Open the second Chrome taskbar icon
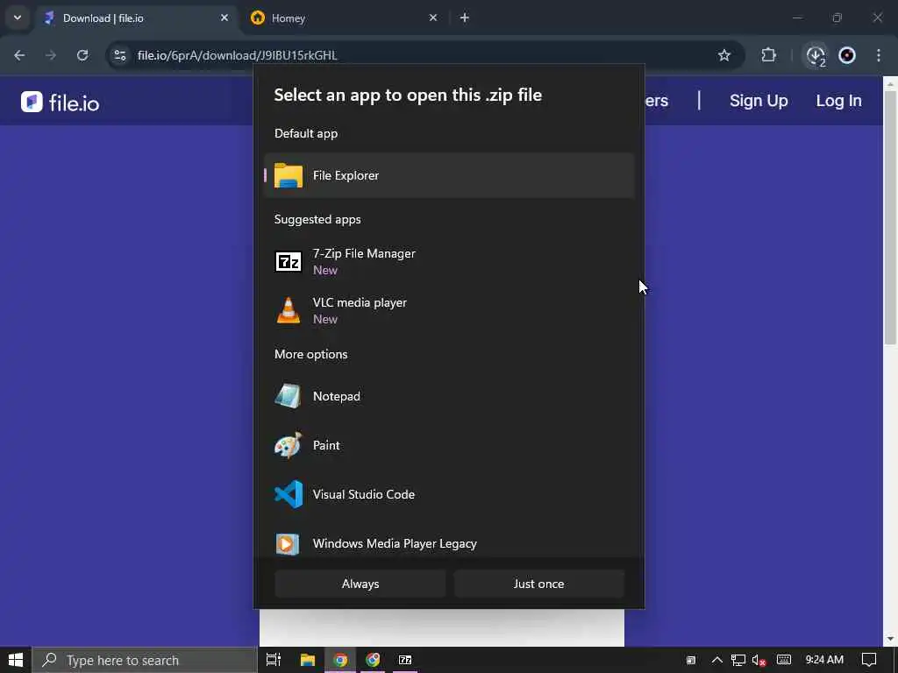This screenshot has width=898, height=673. (x=373, y=660)
